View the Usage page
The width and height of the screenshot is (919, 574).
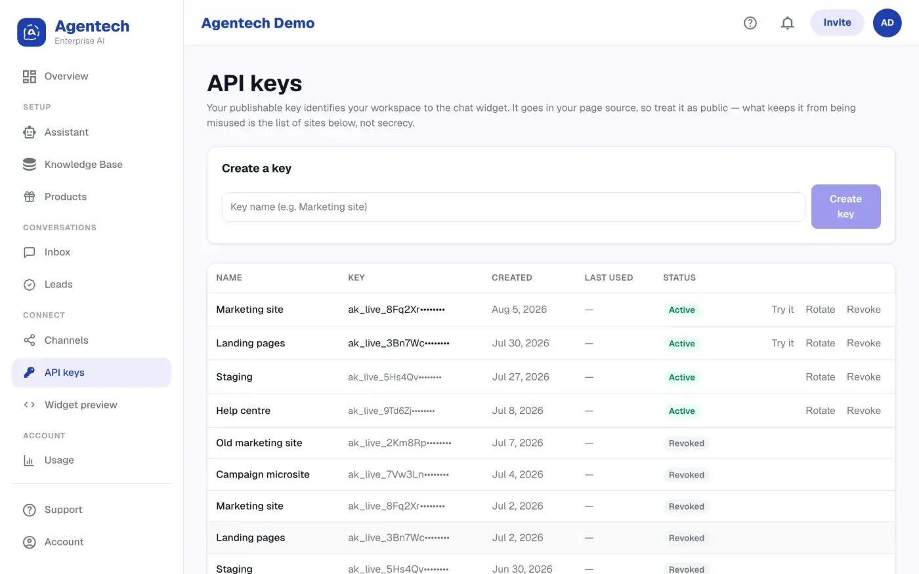coord(92,461)
